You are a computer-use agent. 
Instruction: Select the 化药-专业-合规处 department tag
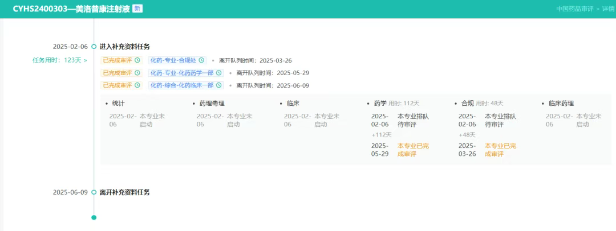click(173, 60)
